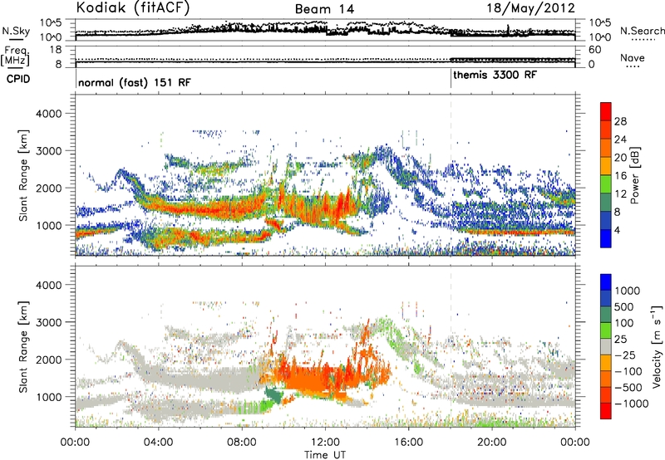Select 'themis 3300 RF' text
665x460 pixels.
click(495, 75)
